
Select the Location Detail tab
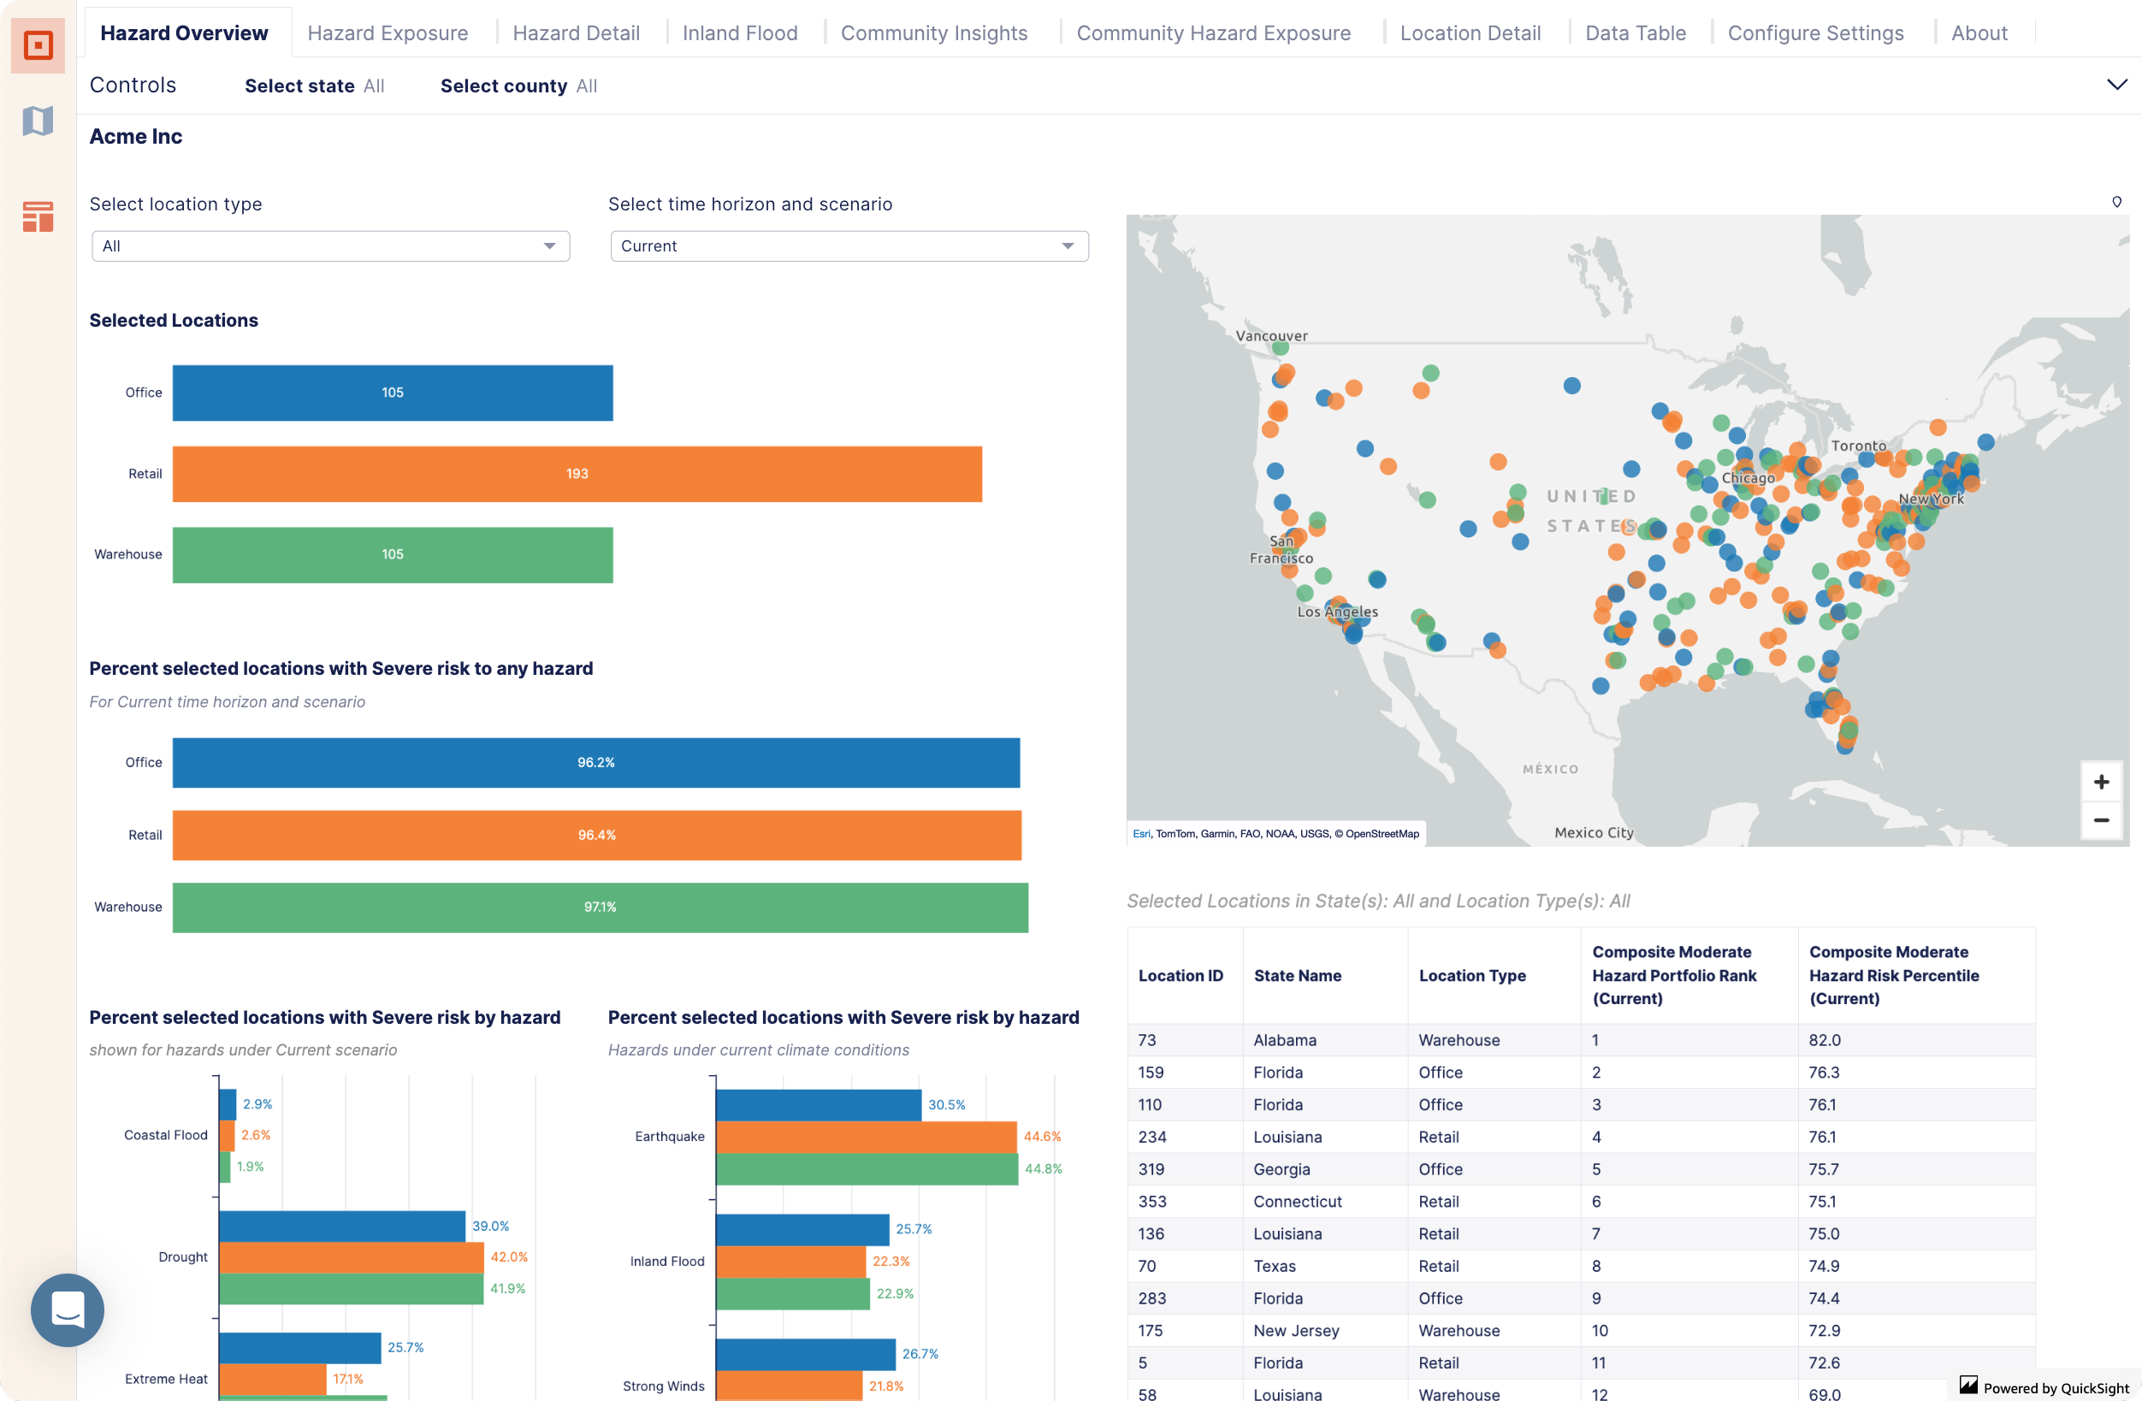click(x=1471, y=32)
